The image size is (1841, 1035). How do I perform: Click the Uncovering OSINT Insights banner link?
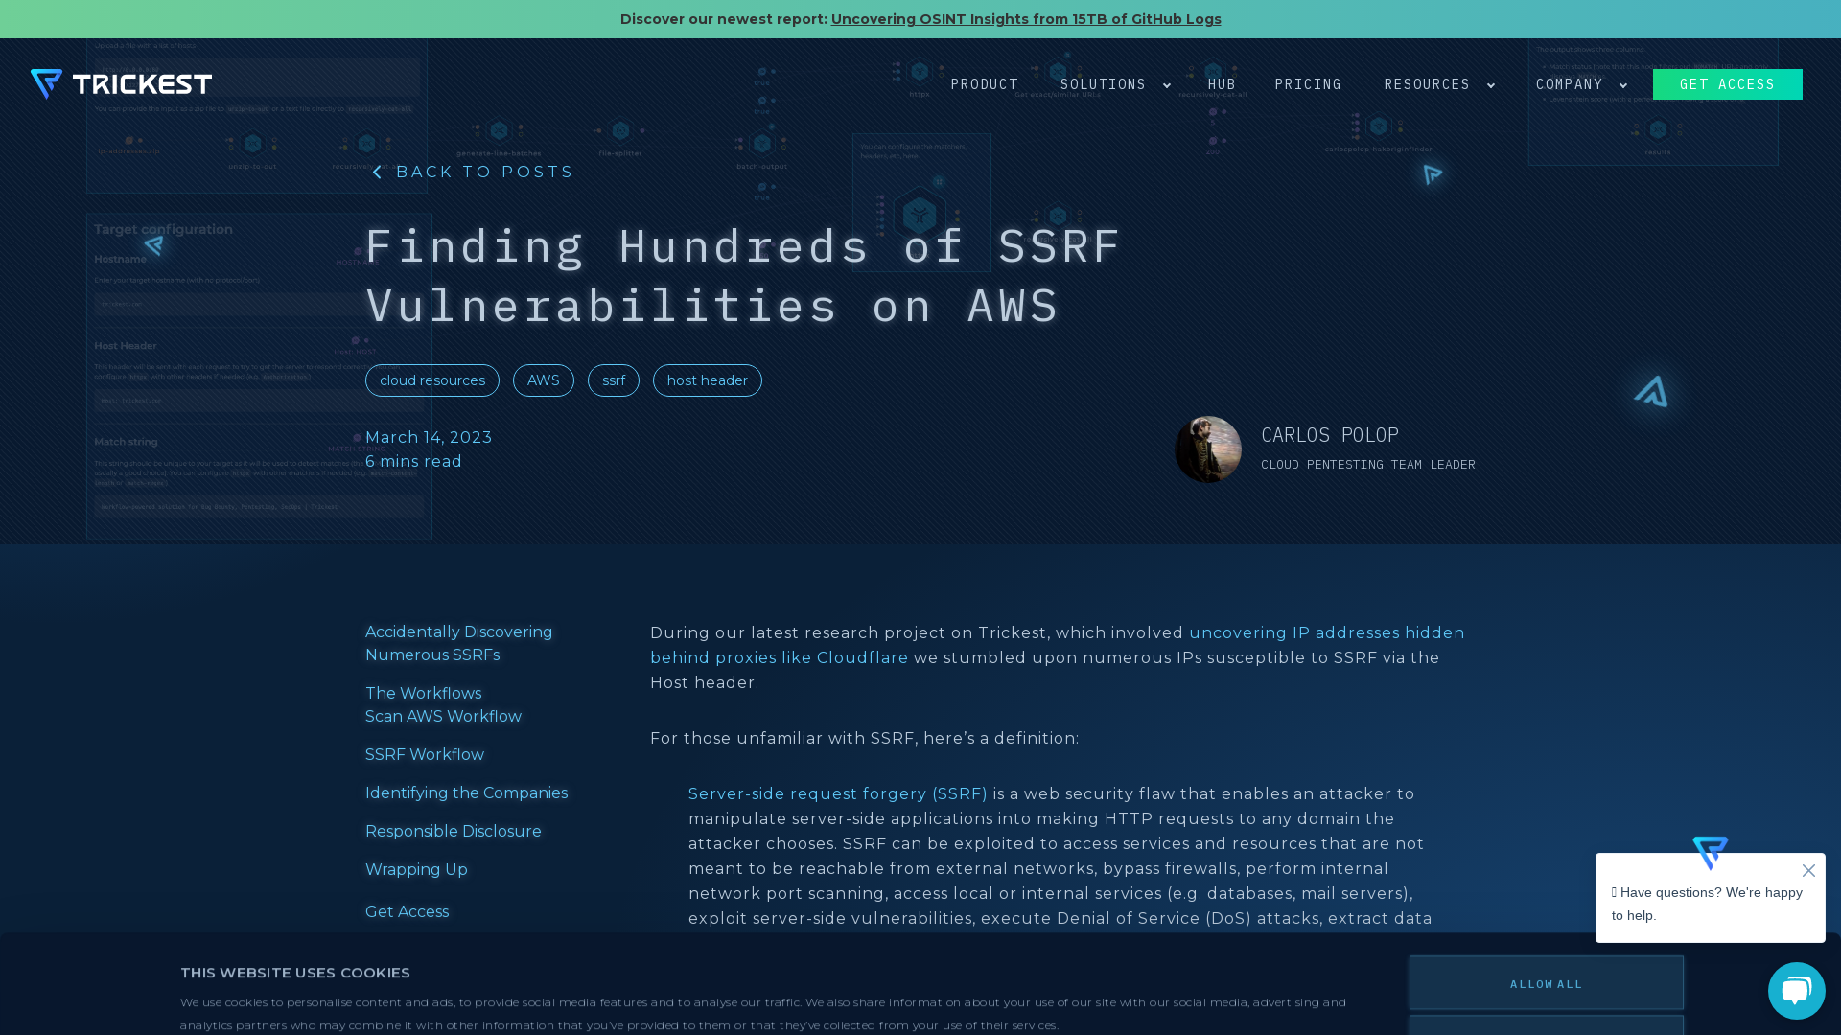pyautogui.click(x=1025, y=19)
